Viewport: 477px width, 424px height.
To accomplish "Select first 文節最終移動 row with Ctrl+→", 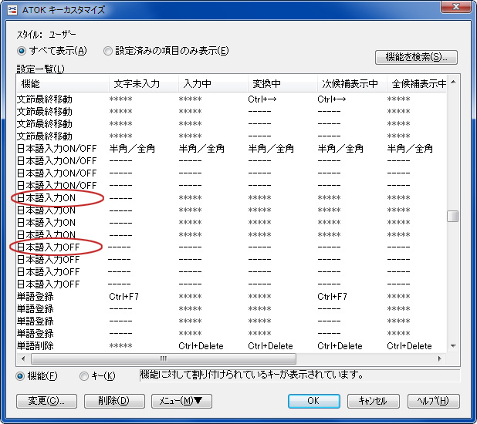I will coord(232,99).
